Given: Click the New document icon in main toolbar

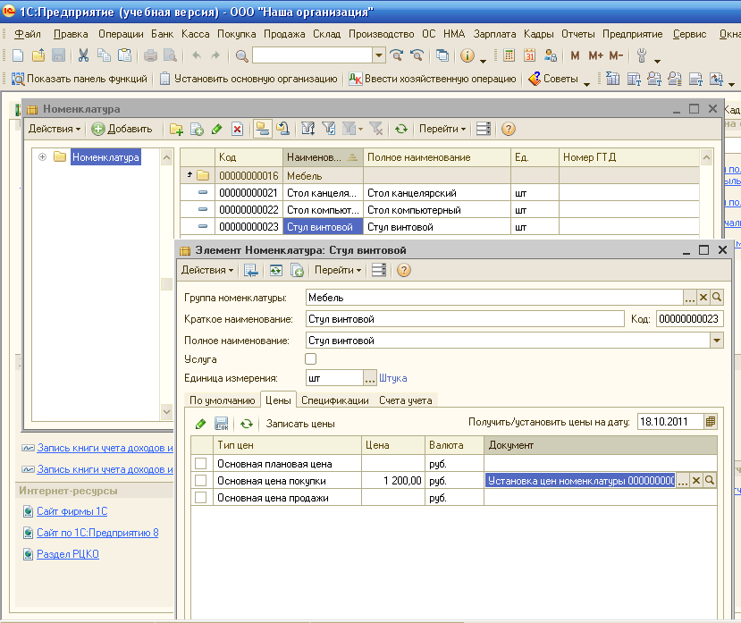Looking at the screenshot, I should click(x=18, y=55).
